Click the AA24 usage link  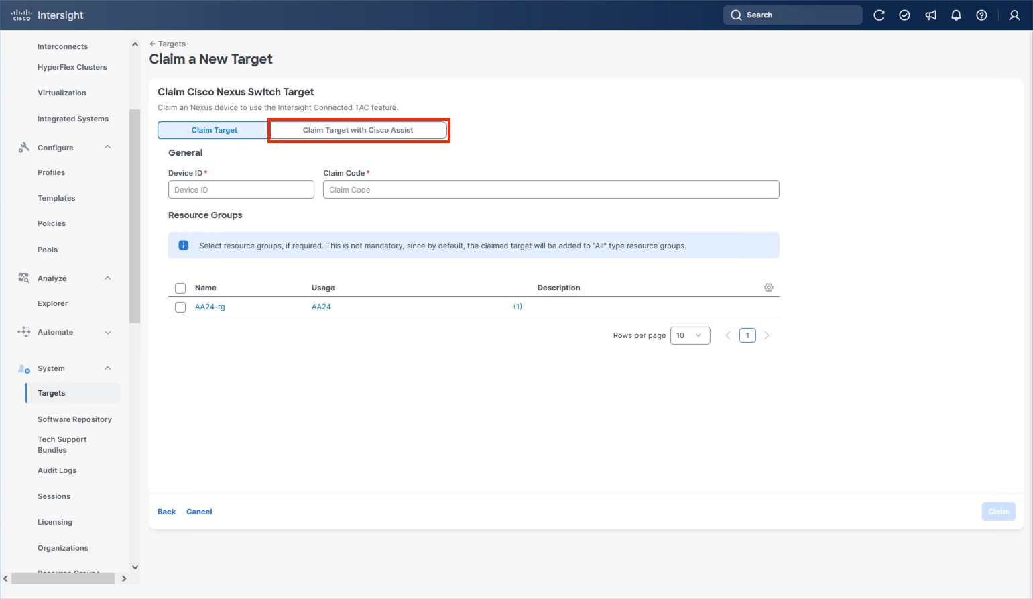(321, 307)
